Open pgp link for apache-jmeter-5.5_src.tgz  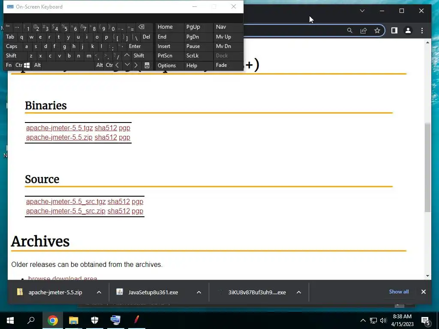click(x=138, y=201)
